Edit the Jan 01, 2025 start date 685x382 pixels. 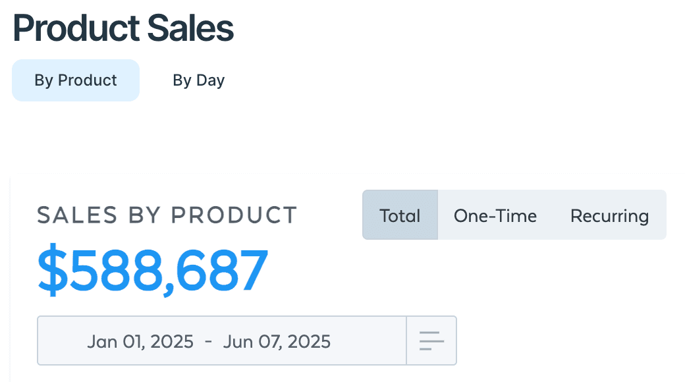tap(140, 341)
